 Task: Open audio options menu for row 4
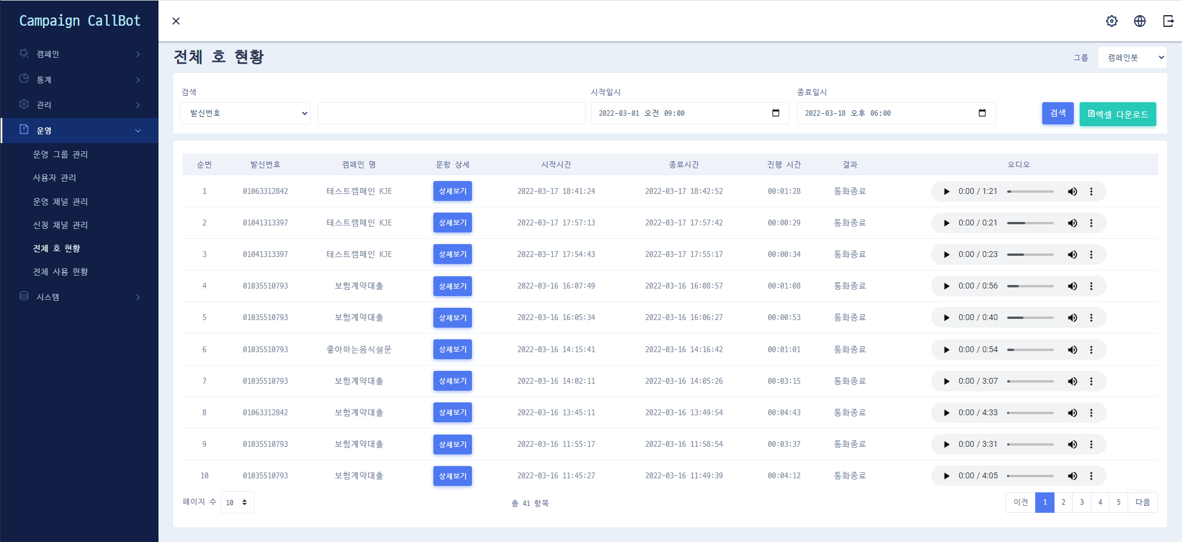(1091, 286)
